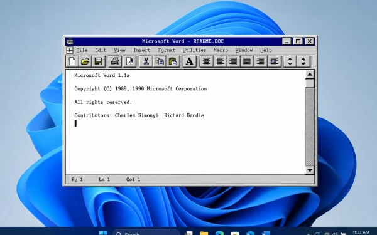This screenshot has height=235, width=377.
Task: Copy using the two-pages toolbar icon
Action: pos(159,61)
